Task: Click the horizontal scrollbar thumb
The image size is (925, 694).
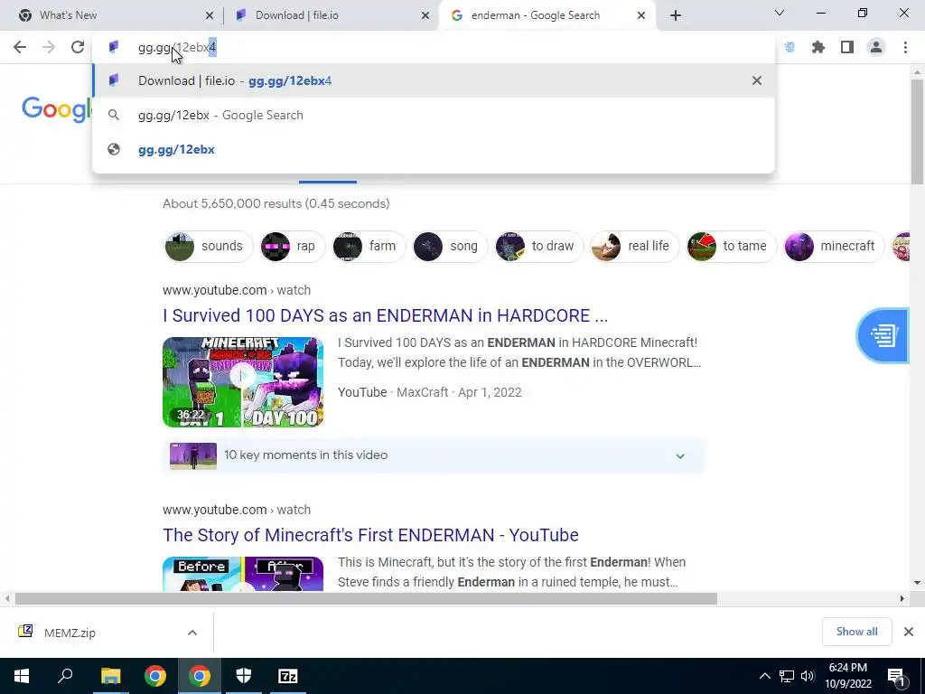Action: [x=366, y=598]
